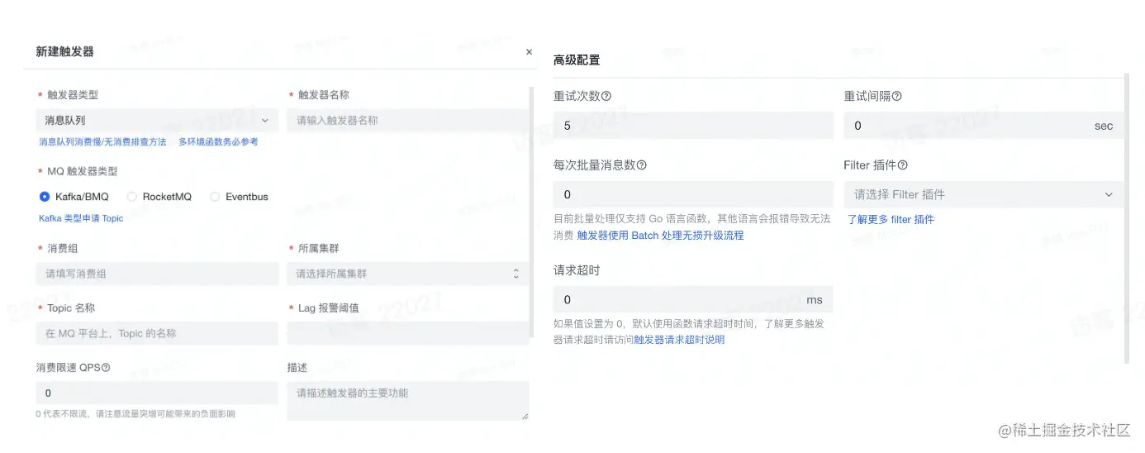Click help icon beside 重试次数
This screenshot has height=453, width=1145.
point(606,96)
